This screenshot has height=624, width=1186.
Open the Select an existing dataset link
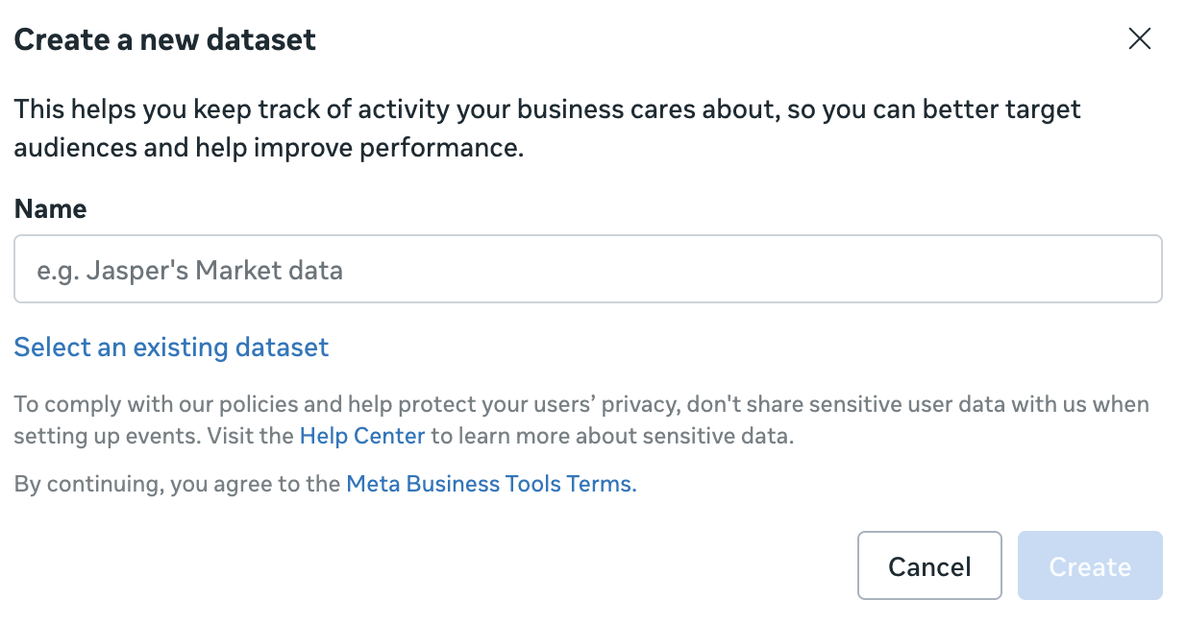tap(171, 348)
